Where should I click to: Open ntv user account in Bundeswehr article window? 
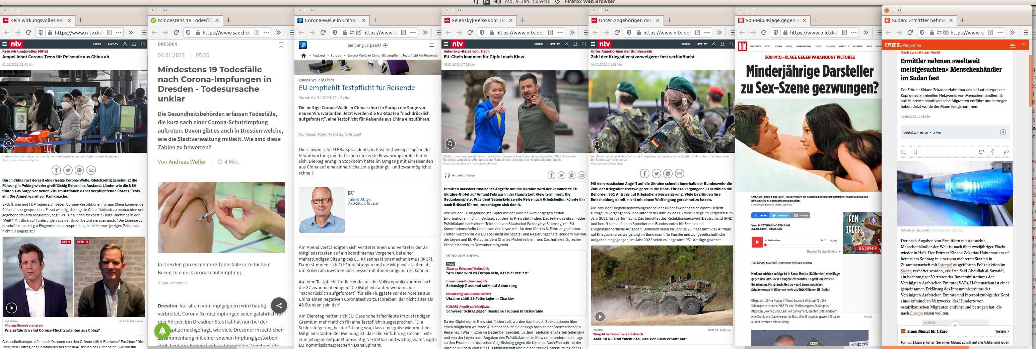[713, 44]
